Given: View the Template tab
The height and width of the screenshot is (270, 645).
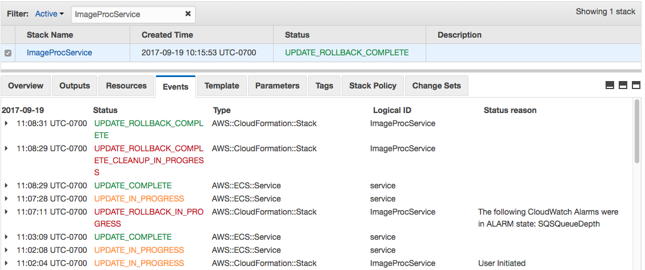Looking at the screenshot, I should (x=222, y=86).
